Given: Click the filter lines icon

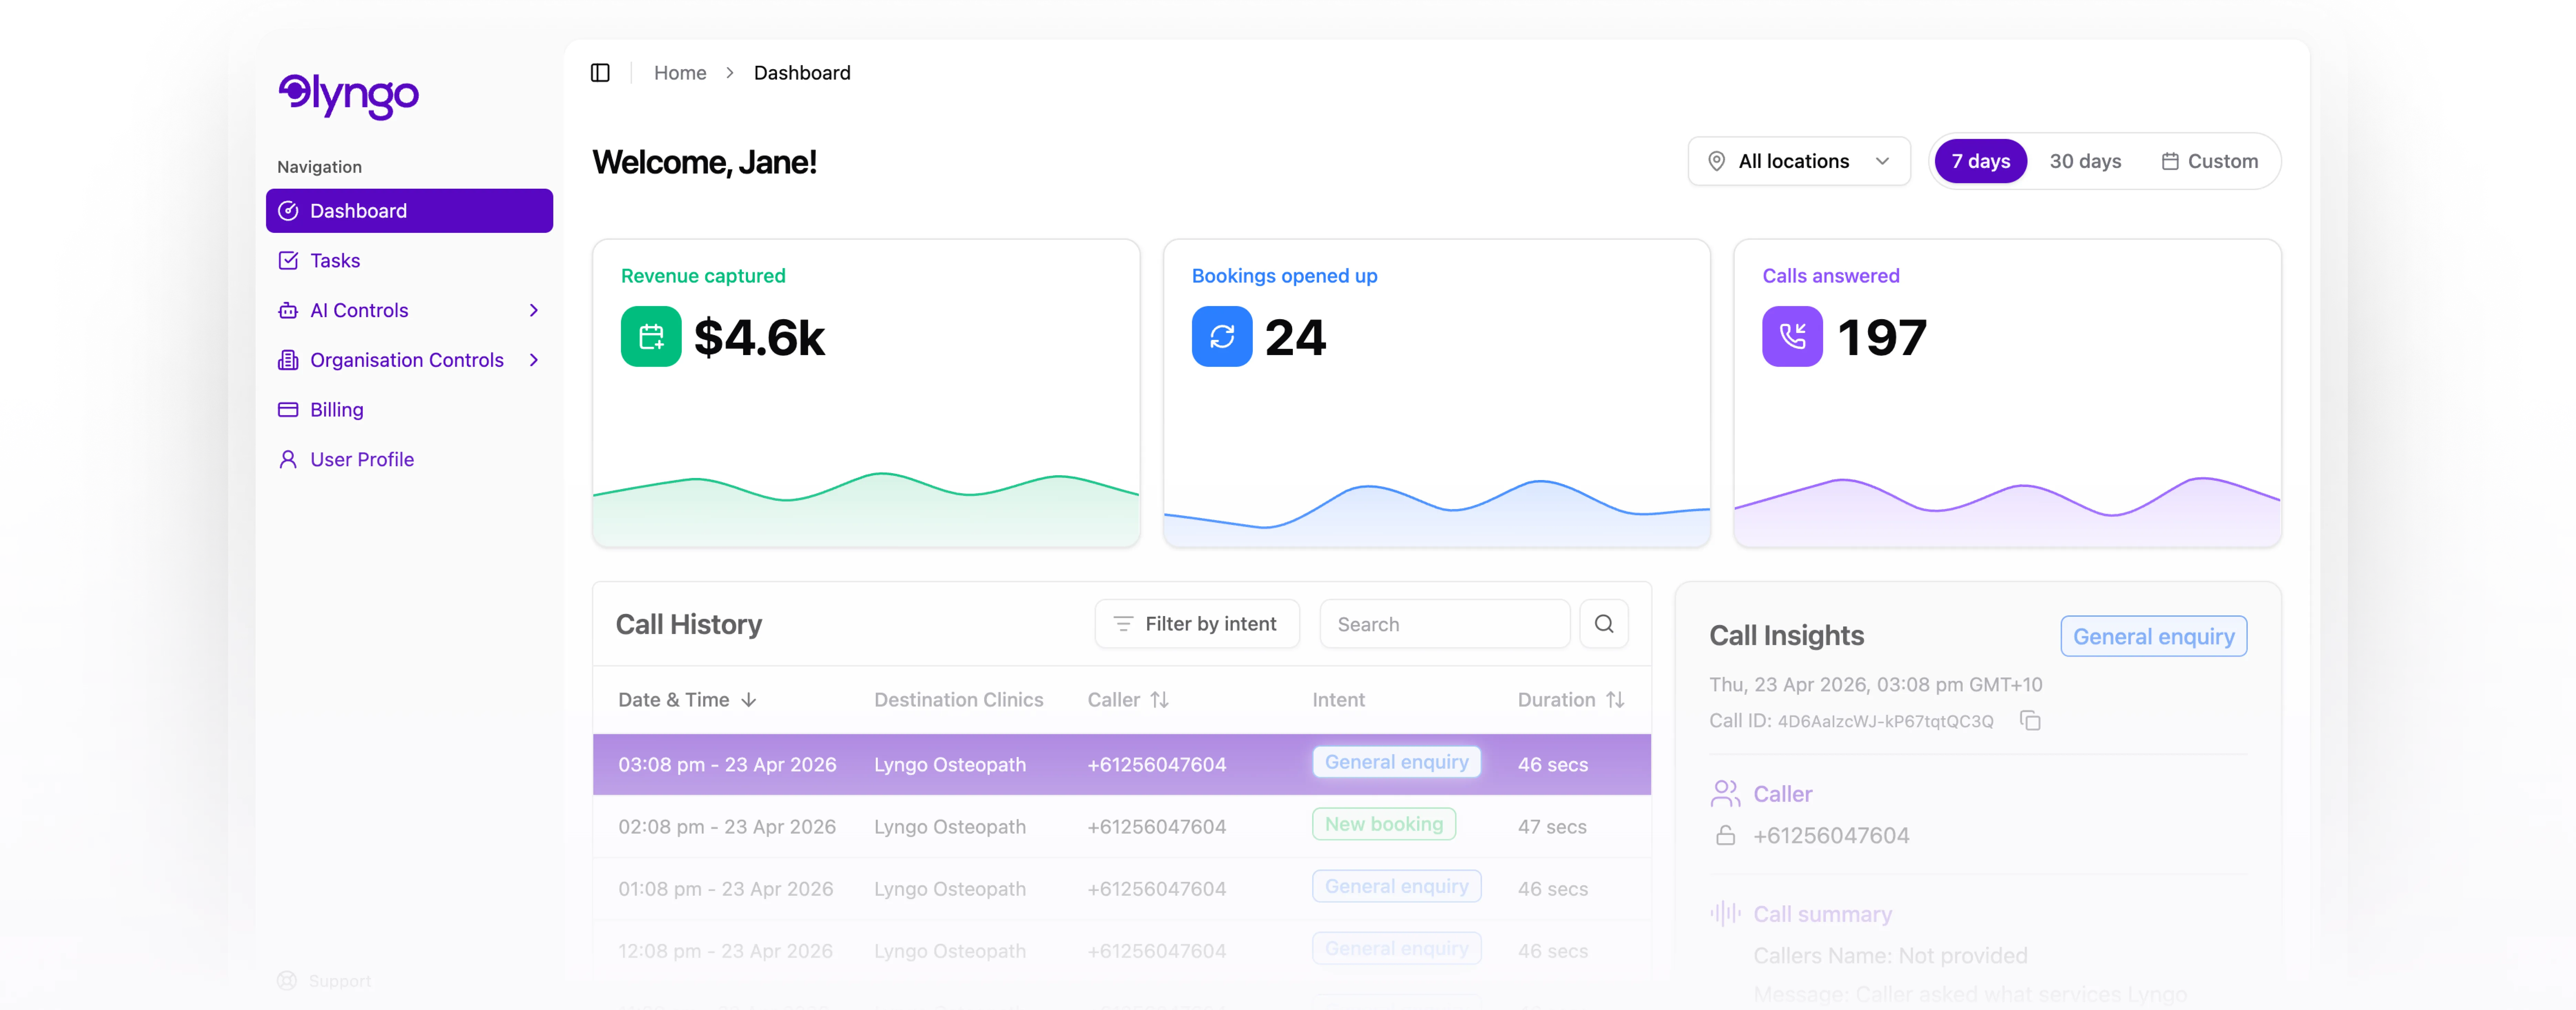Looking at the screenshot, I should (1123, 624).
